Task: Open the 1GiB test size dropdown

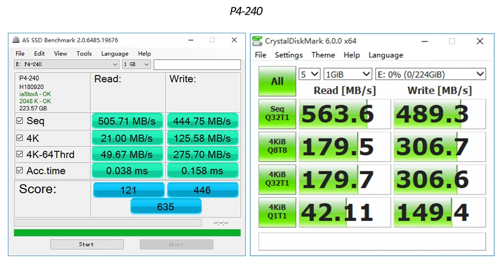Action: pyautogui.click(x=347, y=74)
